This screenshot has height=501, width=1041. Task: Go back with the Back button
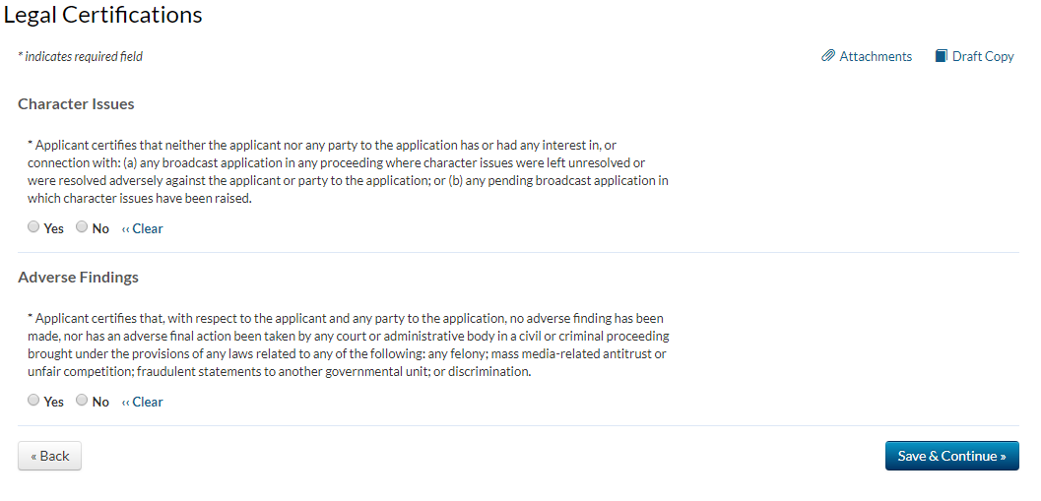(49, 456)
